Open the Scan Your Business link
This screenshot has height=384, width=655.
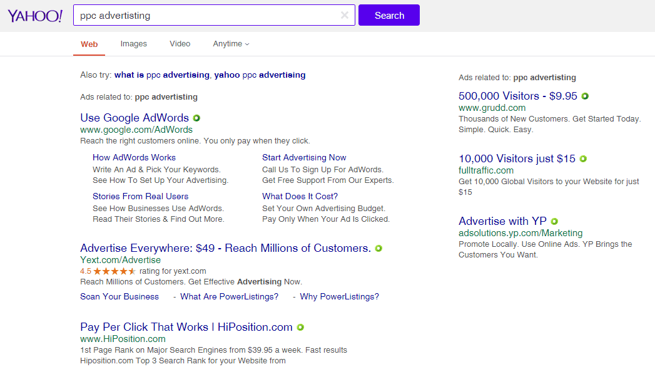119,296
